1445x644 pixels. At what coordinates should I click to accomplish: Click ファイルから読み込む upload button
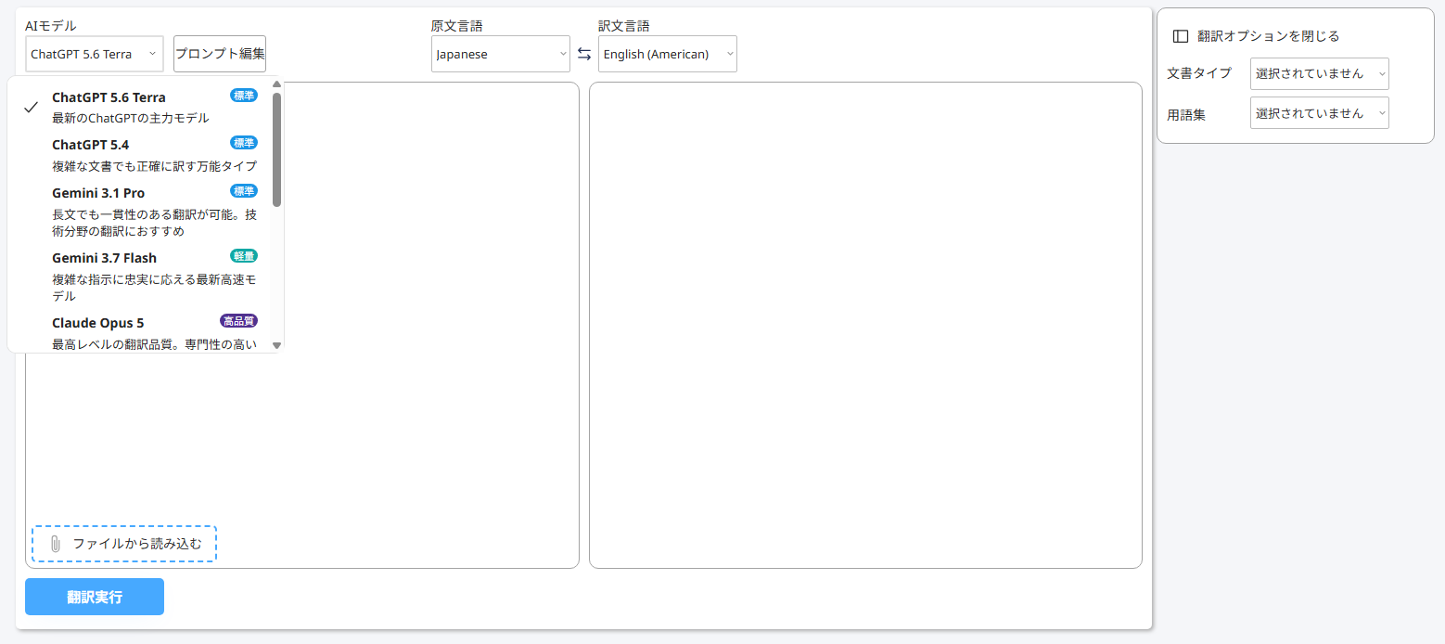pyautogui.click(x=124, y=544)
